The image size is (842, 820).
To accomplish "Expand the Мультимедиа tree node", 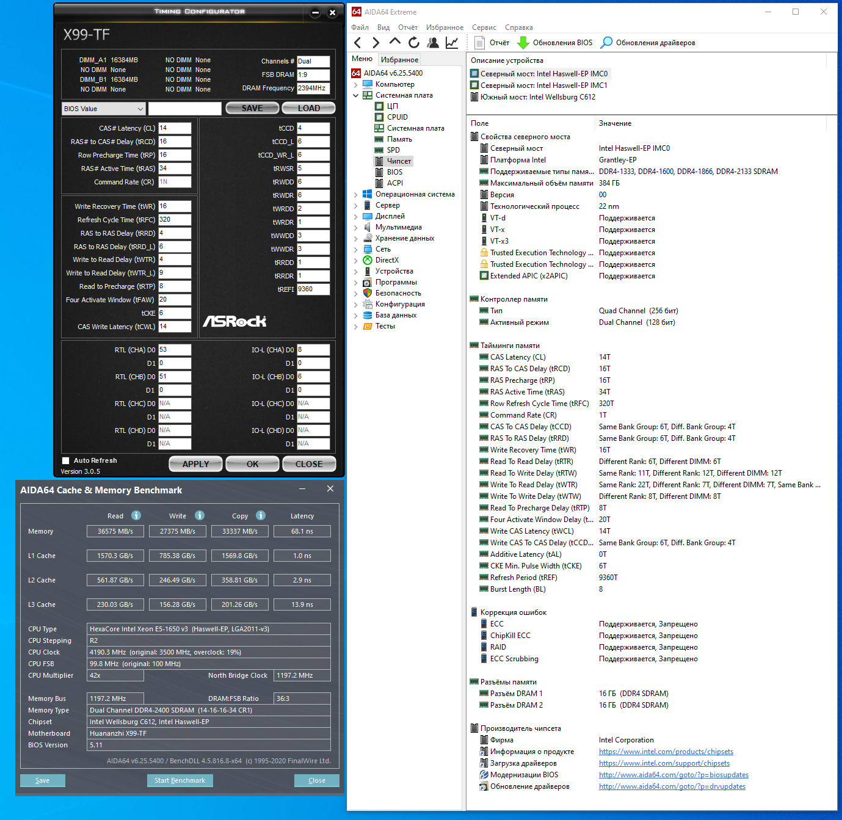I will coord(356,227).
